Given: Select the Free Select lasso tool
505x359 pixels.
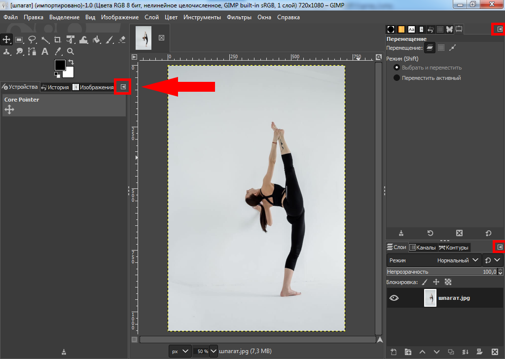Looking at the screenshot, I should coord(33,40).
